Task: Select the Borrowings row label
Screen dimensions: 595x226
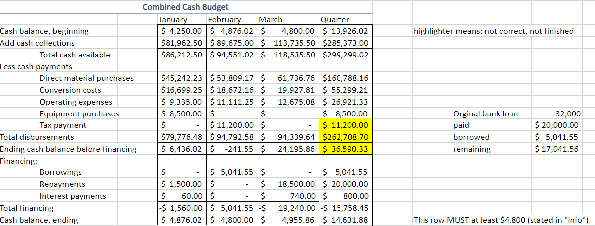Action: click(x=60, y=172)
